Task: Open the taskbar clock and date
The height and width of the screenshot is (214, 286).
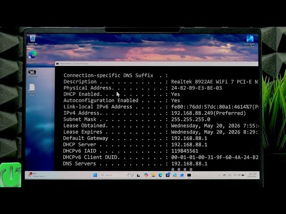Action: 252,175
